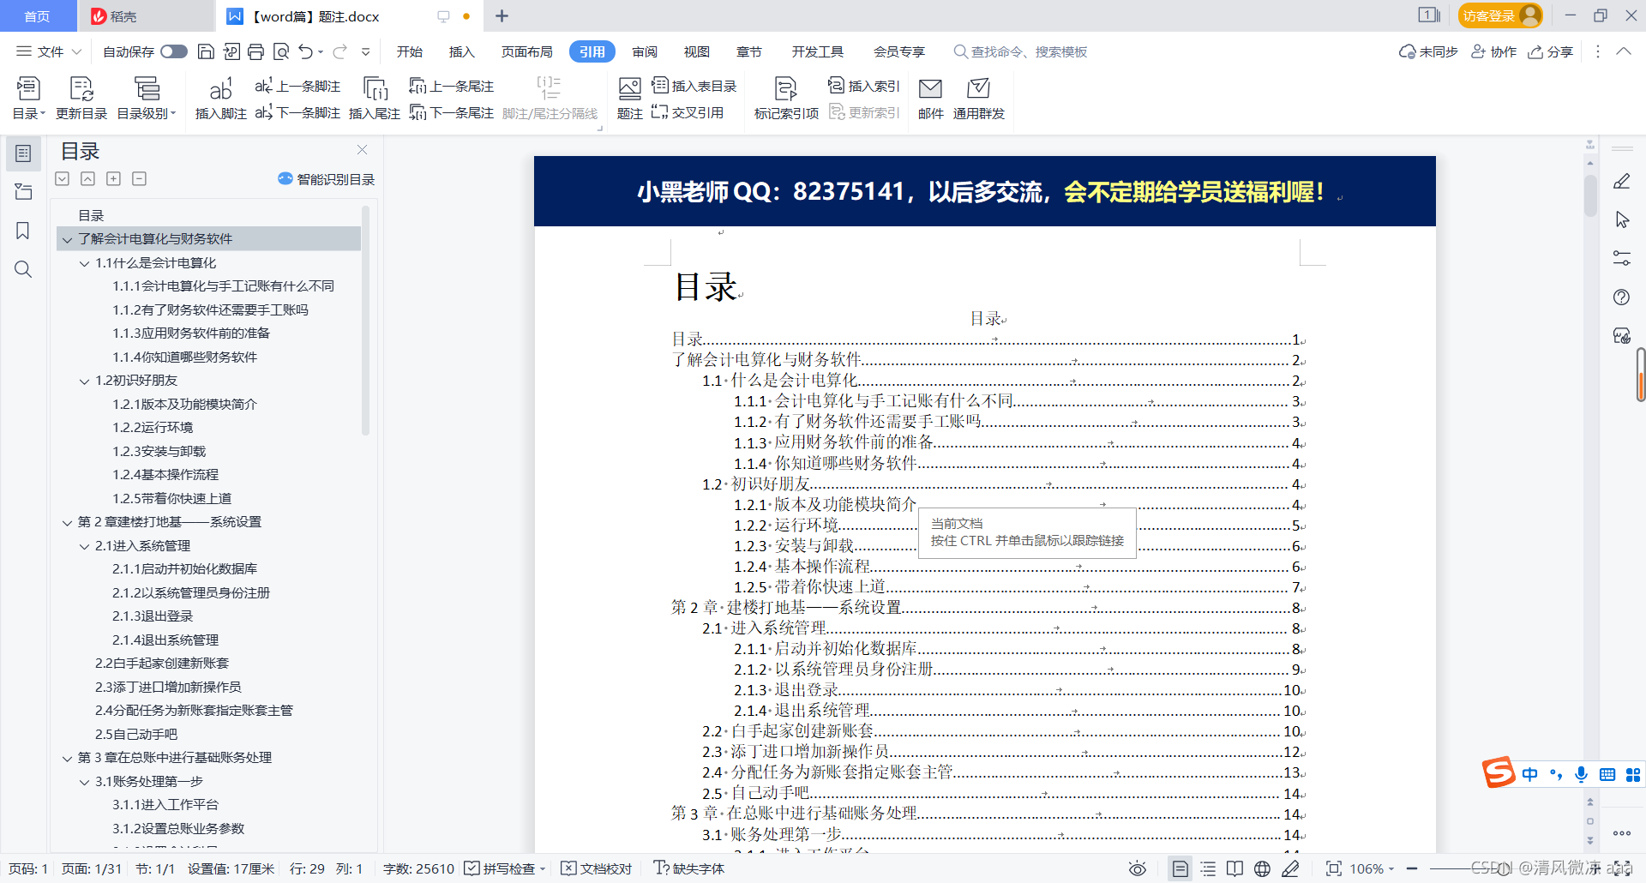Open the Bookmarks panel in left sidebar

(x=23, y=231)
